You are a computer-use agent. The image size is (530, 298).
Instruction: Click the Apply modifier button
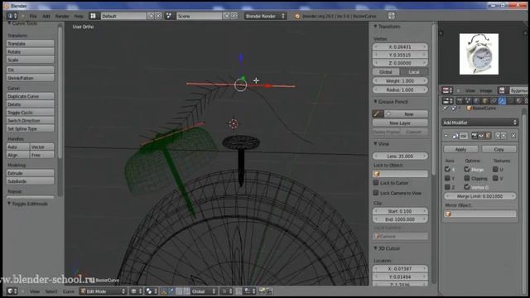pyautogui.click(x=460, y=149)
